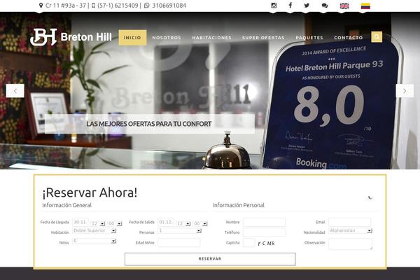This screenshot has height=280, width=420.
Task: Go to previous slide arrow
Action: (x=15, y=91)
